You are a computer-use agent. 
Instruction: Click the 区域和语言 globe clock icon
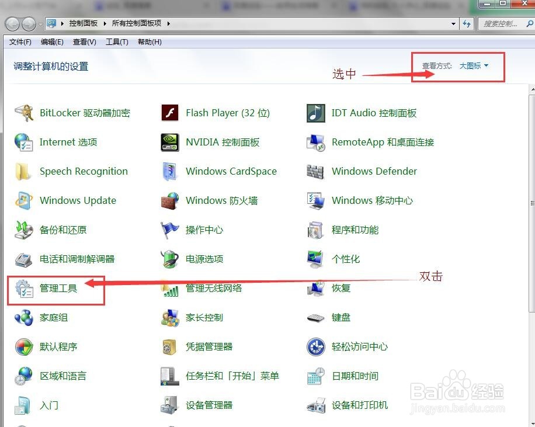pyautogui.click(x=23, y=377)
